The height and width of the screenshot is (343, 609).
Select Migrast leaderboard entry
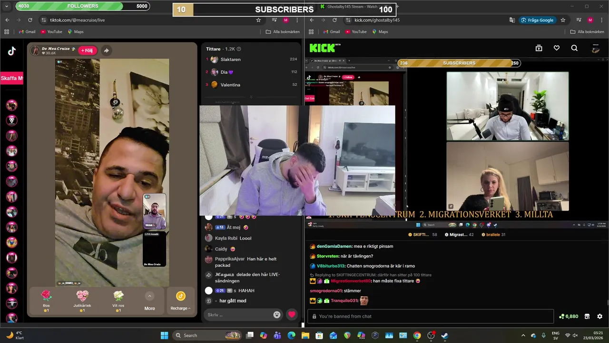pos(459,235)
